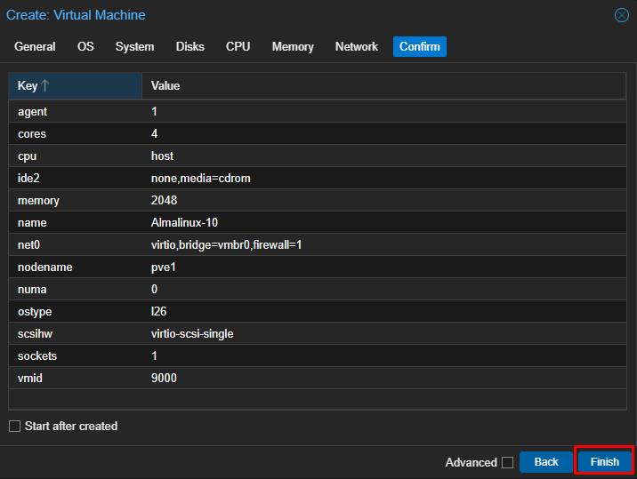This screenshot has height=479, width=637.
Task: Click the net0 value virtio,bridge=vmbr0,firewall=1
Action: pos(226,244)
